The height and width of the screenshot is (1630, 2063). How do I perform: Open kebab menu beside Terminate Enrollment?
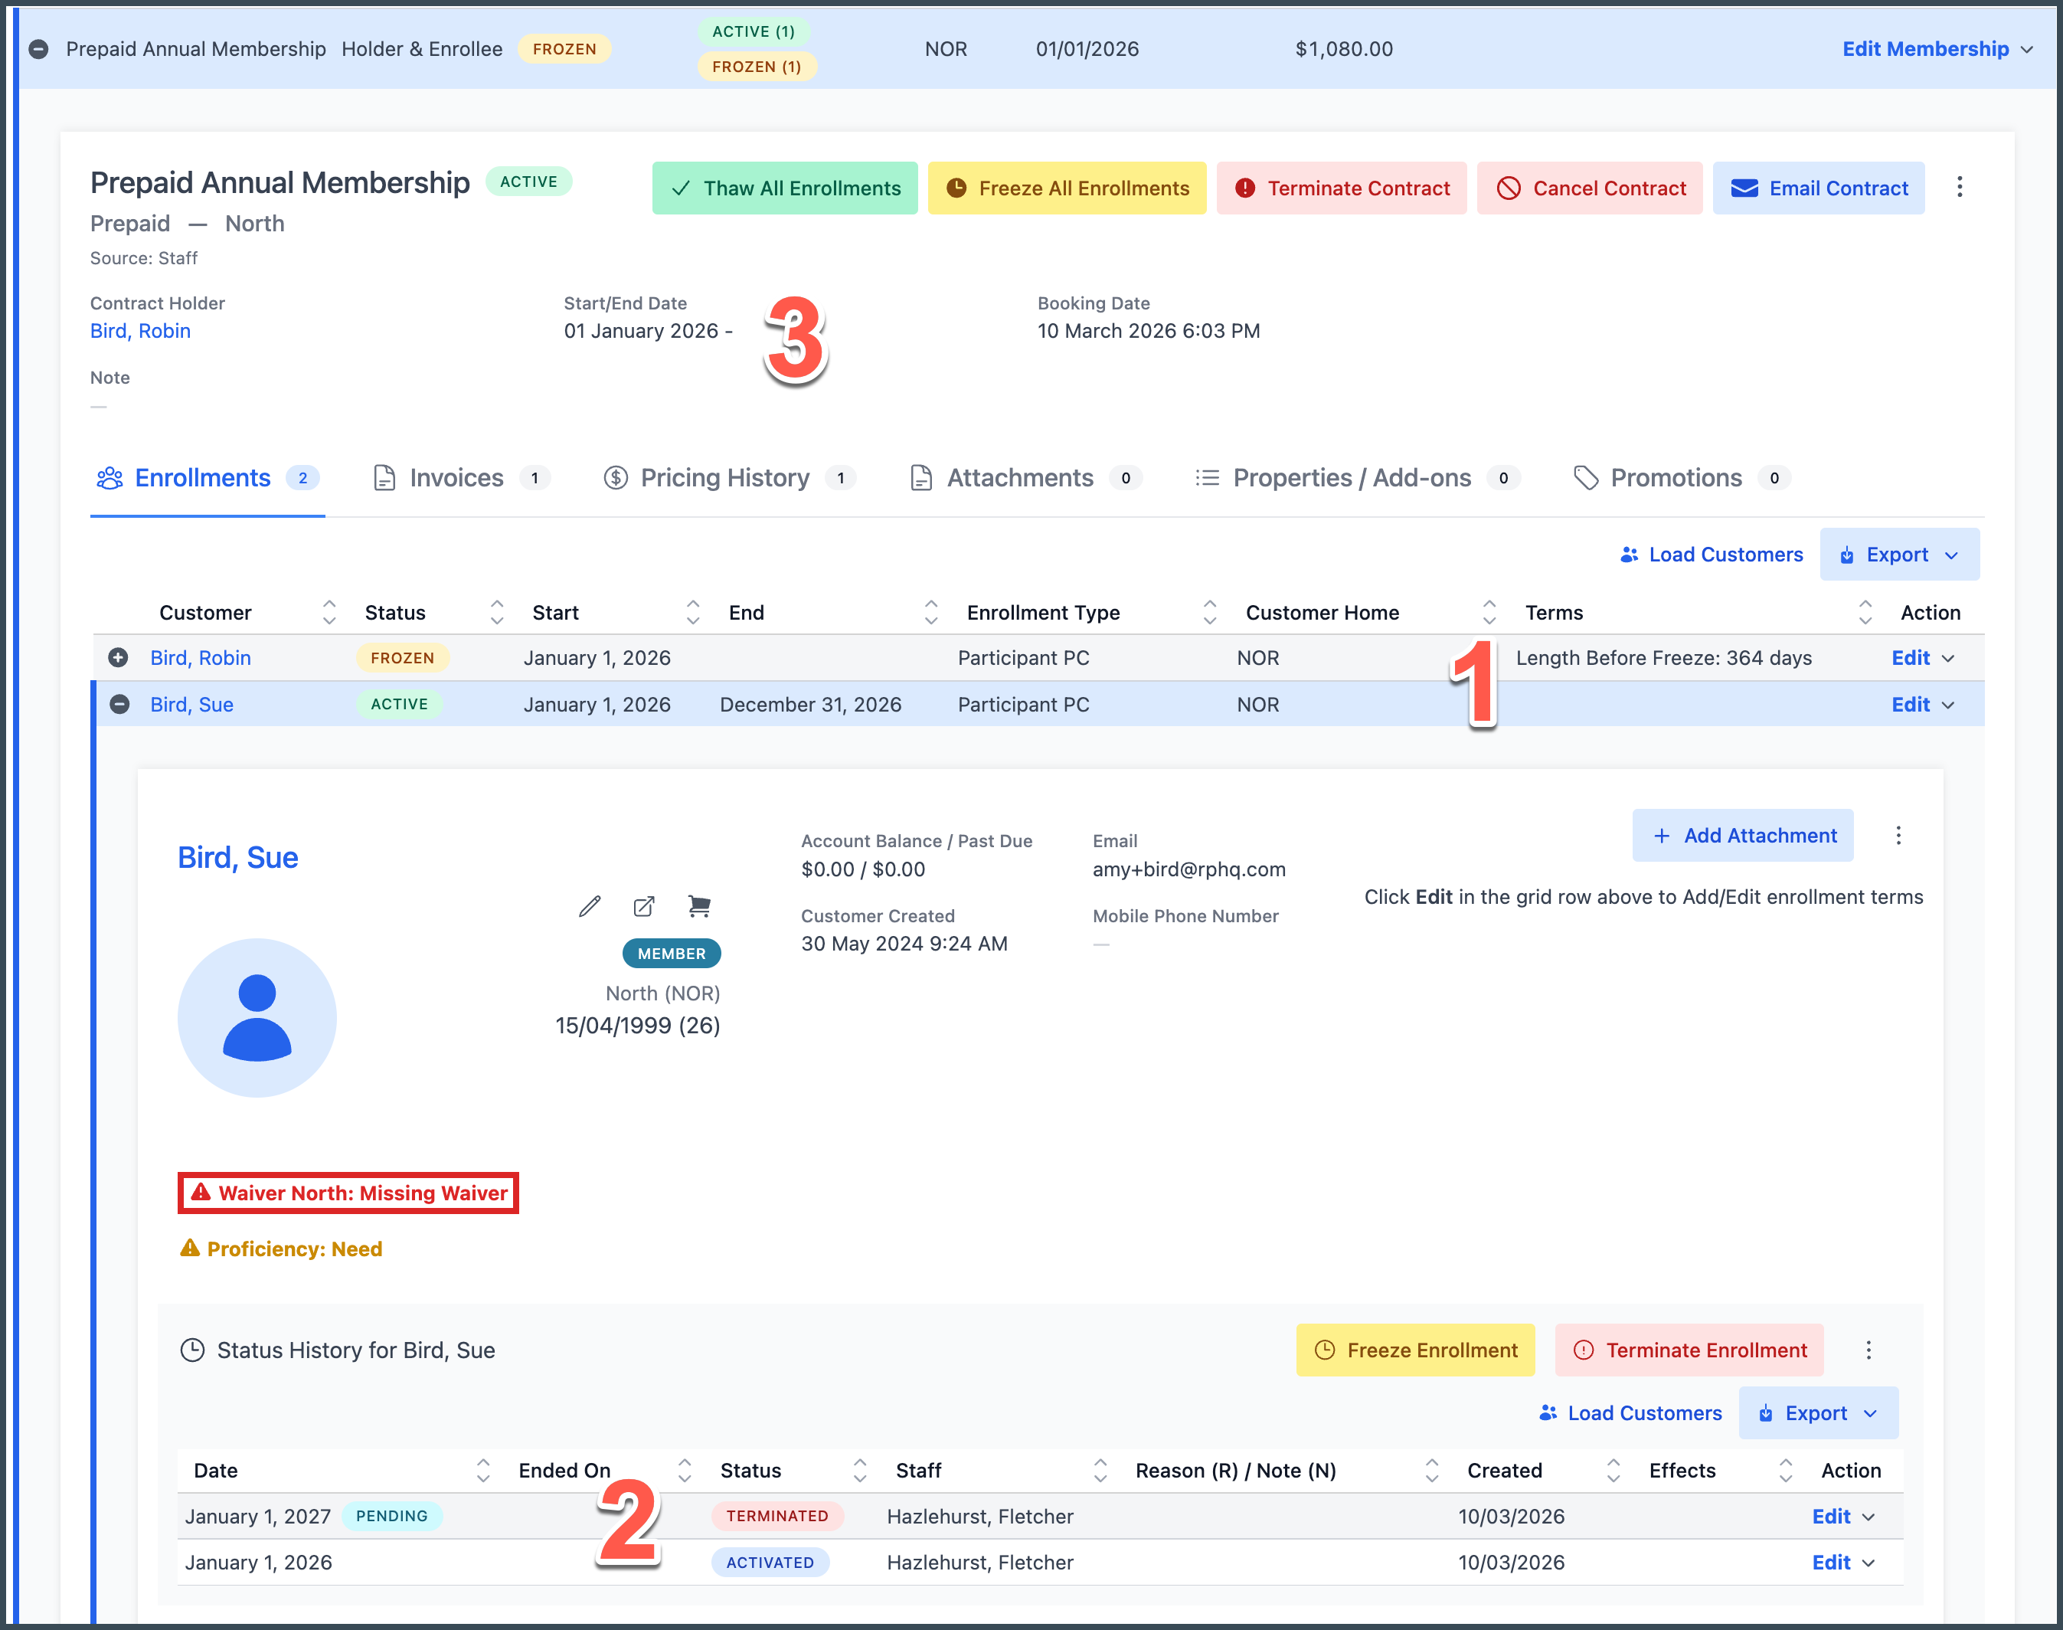pyautogui.click(x=1868, y=1350)
